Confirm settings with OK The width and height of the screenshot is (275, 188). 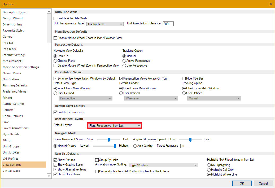point(242,183)
